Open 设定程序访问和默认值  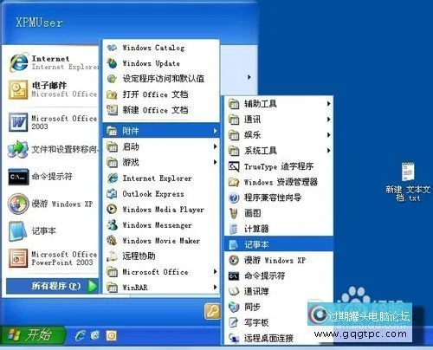(161, 79)
